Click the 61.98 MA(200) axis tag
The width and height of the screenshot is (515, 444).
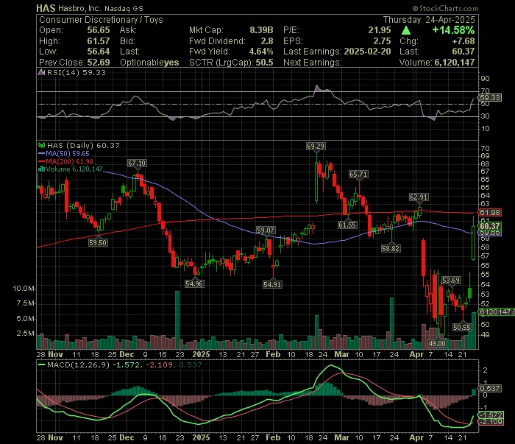[490, 213]
